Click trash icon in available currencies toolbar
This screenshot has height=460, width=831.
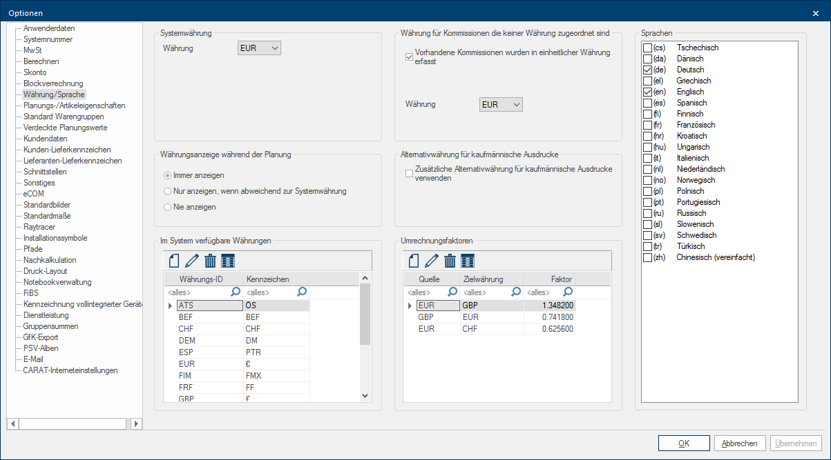click(210, 261)
